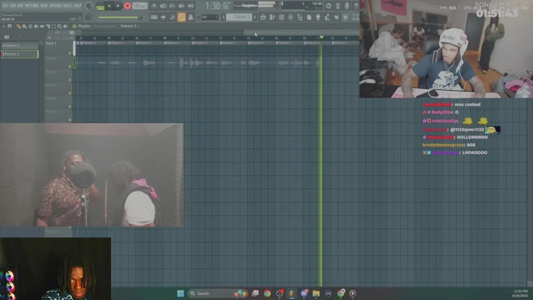Click the main pitch knob
The image size is (533, 300).
(88, 17)
